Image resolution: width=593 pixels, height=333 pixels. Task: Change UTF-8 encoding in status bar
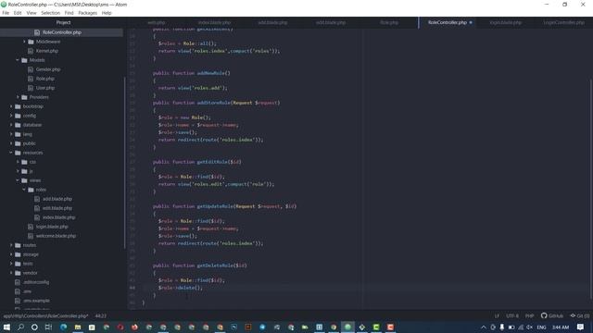pyautogui.click(x=512, y=316)
